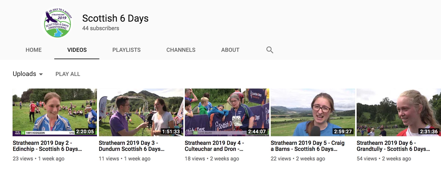441x170 pixels.
Task: Click '22 views • 2 weeks ago' text
Action: pos(298,159)
